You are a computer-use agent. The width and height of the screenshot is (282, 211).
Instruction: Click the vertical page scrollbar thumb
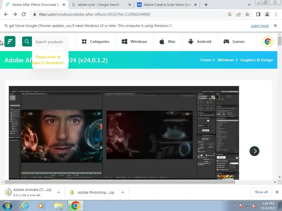pos(280,41)
